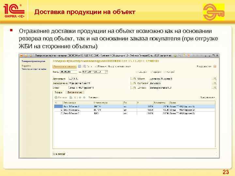The height and width of the screenshot is (176, 235).
Task: Open Реализация товаров link in sidebar
Action: 34,69
